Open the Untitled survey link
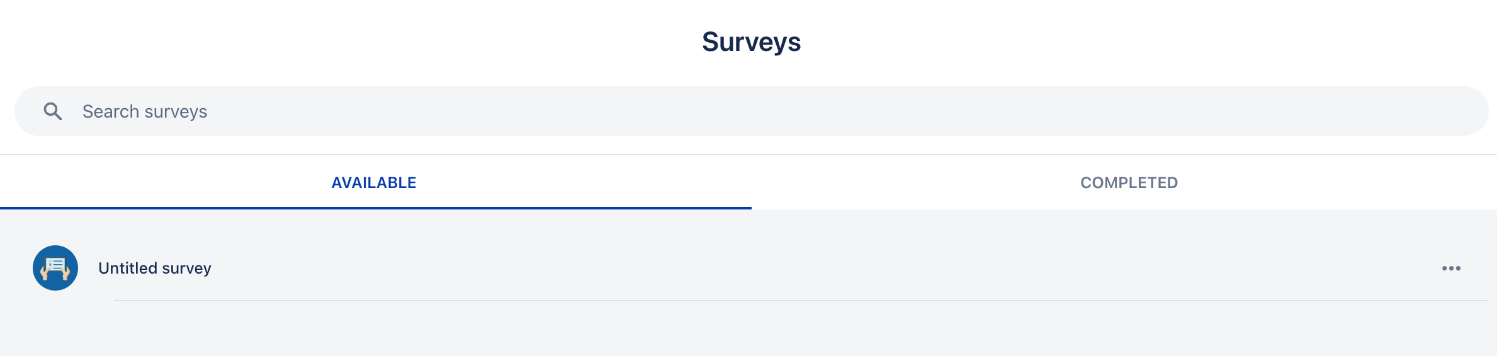Image resolution: width=1497 pixels, height=356 pixels. tap(155, 269)
